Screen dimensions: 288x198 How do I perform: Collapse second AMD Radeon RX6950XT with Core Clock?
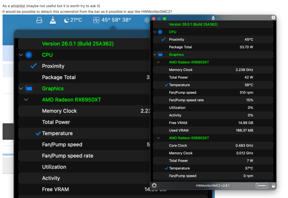[158, 138]
